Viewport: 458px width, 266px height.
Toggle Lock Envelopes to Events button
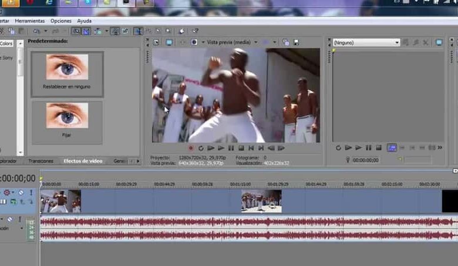coord(115,31)
